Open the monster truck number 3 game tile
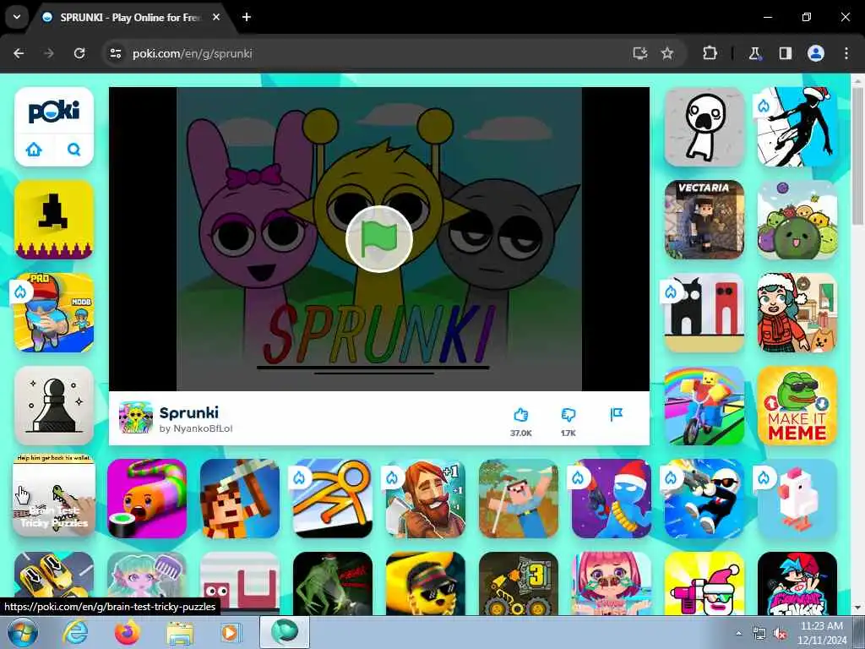The image size is (865, 649). click(x=519, y=583)
